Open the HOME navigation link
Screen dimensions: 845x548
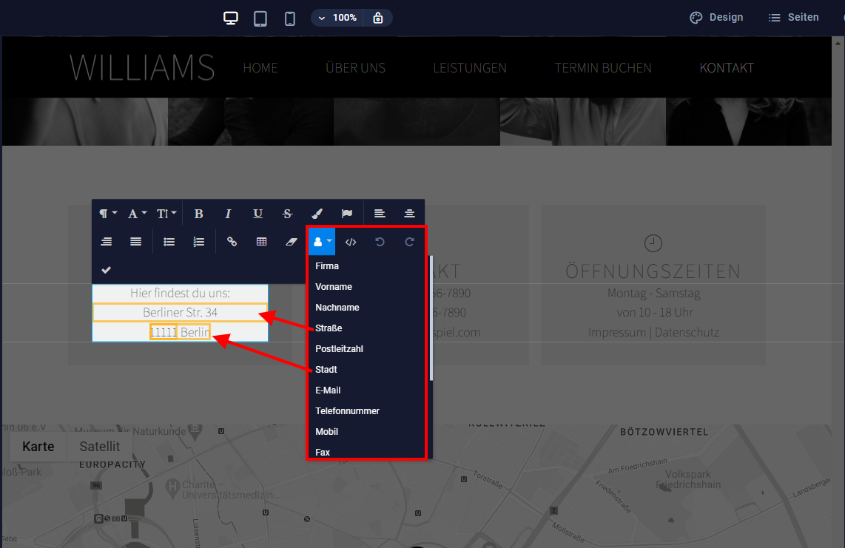click(x=260, y=68)
